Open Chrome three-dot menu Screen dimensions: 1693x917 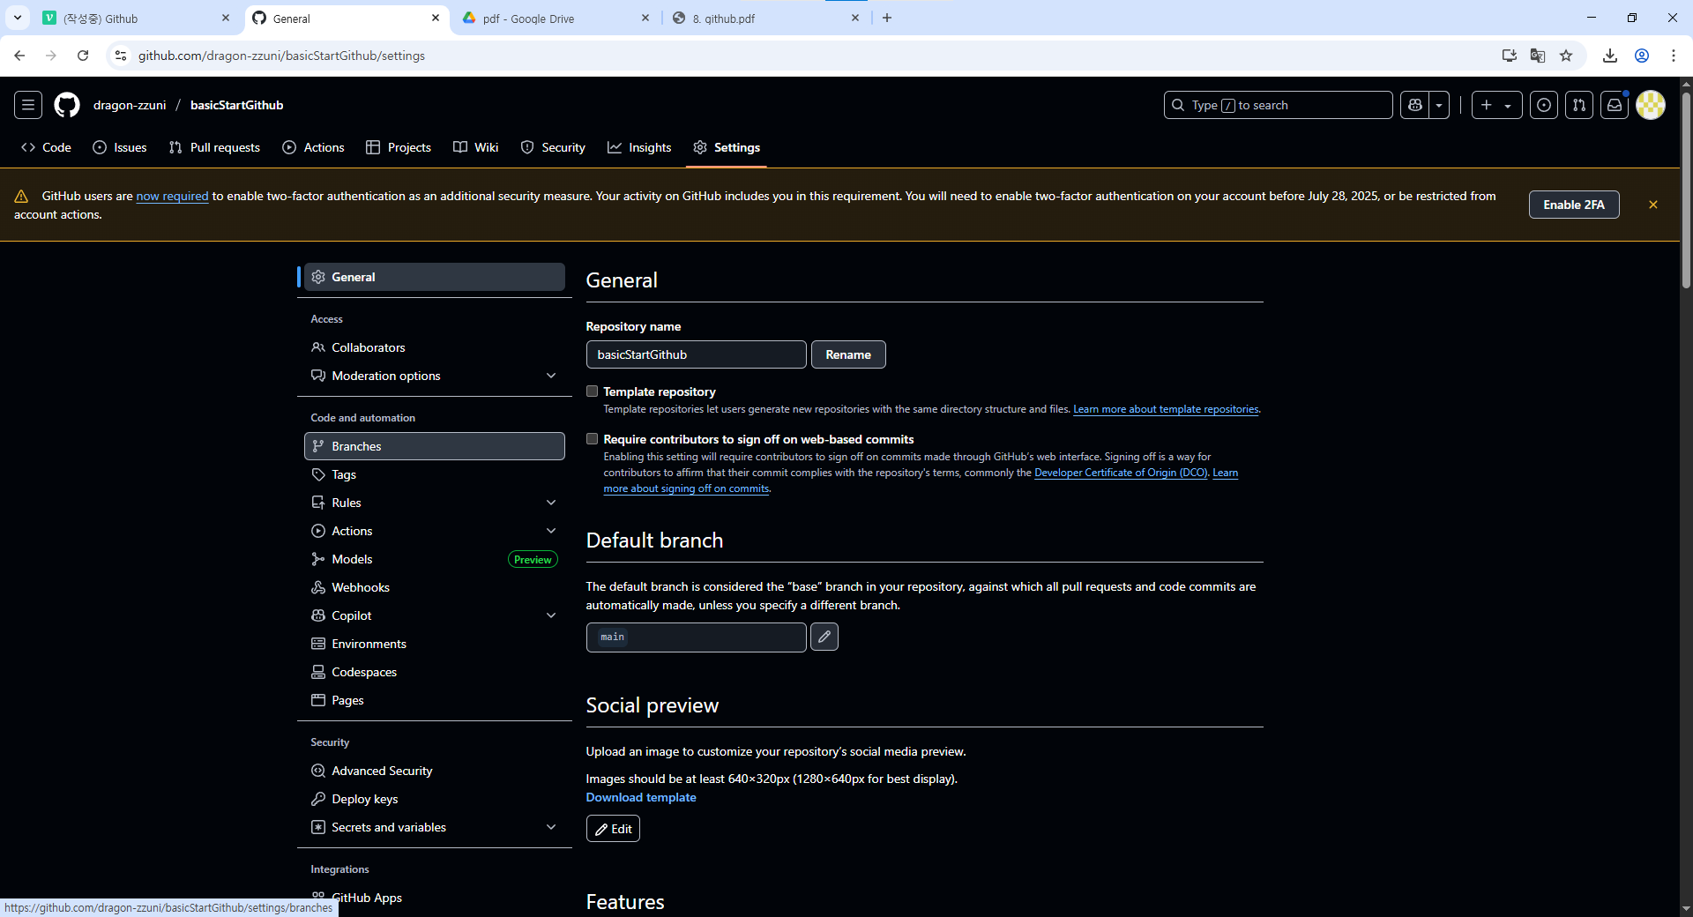pyautogui.click(x=1674, y=56)
